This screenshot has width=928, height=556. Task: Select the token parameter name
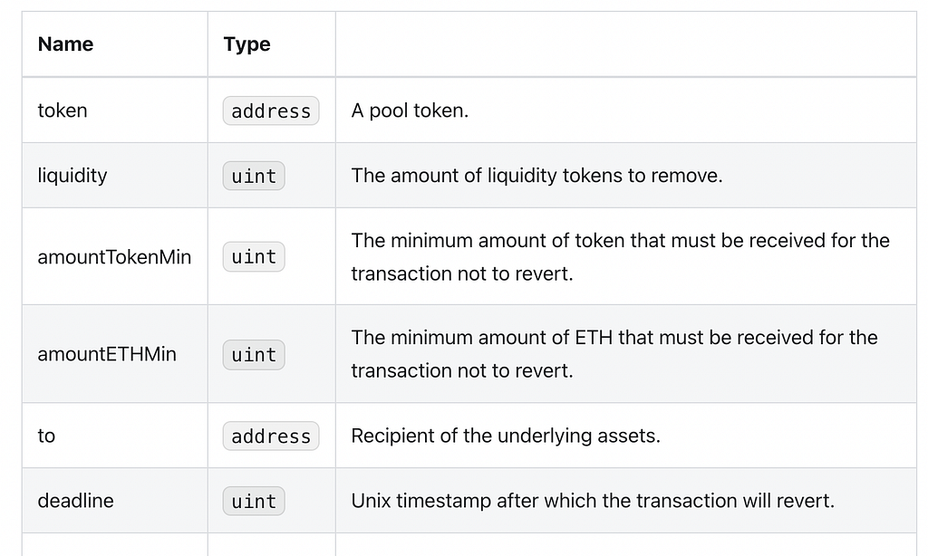pos(63,110)
